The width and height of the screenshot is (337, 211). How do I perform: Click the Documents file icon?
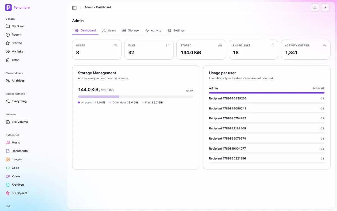(x=8, y=151)
